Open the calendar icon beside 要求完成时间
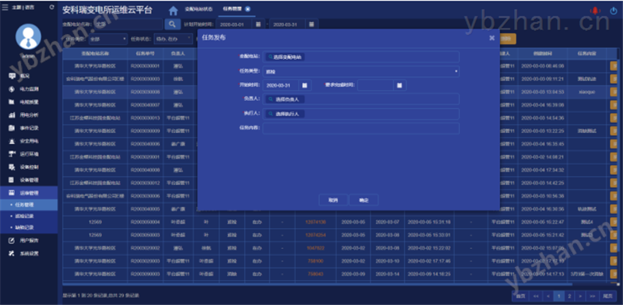Viewport: 623px width, 305px height. [399, 86]
